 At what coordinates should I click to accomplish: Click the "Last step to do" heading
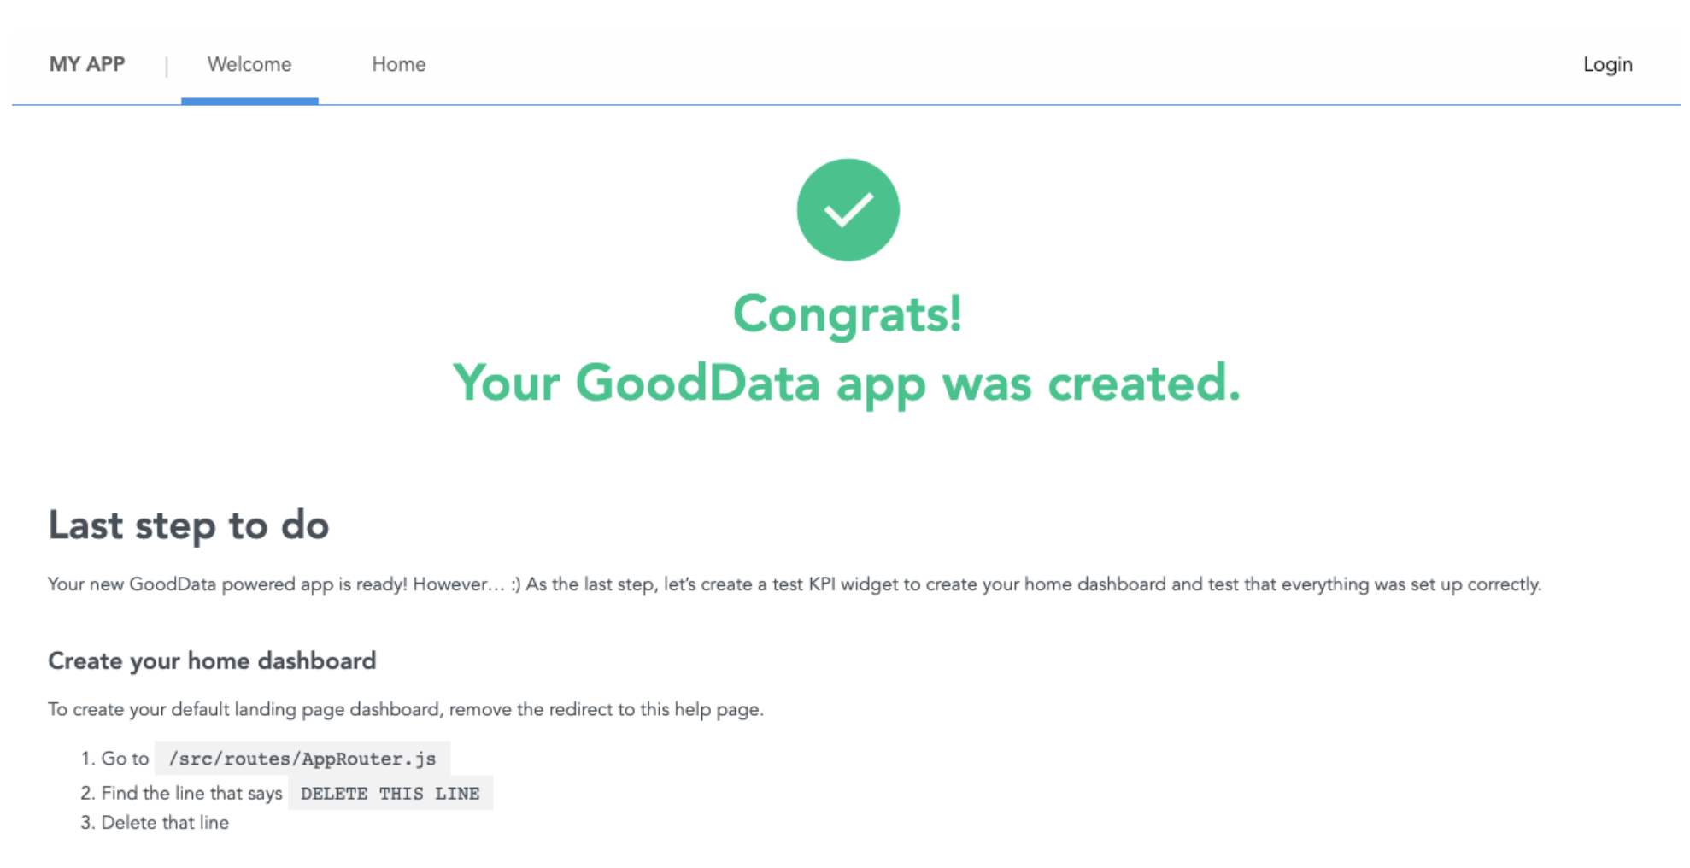click(189, 525)
